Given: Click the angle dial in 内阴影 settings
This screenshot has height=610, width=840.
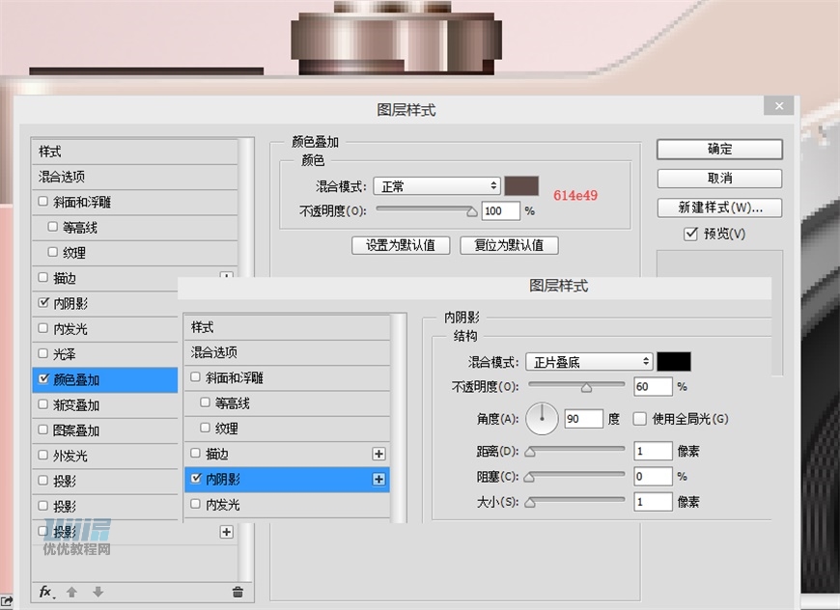Looking at the screenshot, I should coord(543,419).
